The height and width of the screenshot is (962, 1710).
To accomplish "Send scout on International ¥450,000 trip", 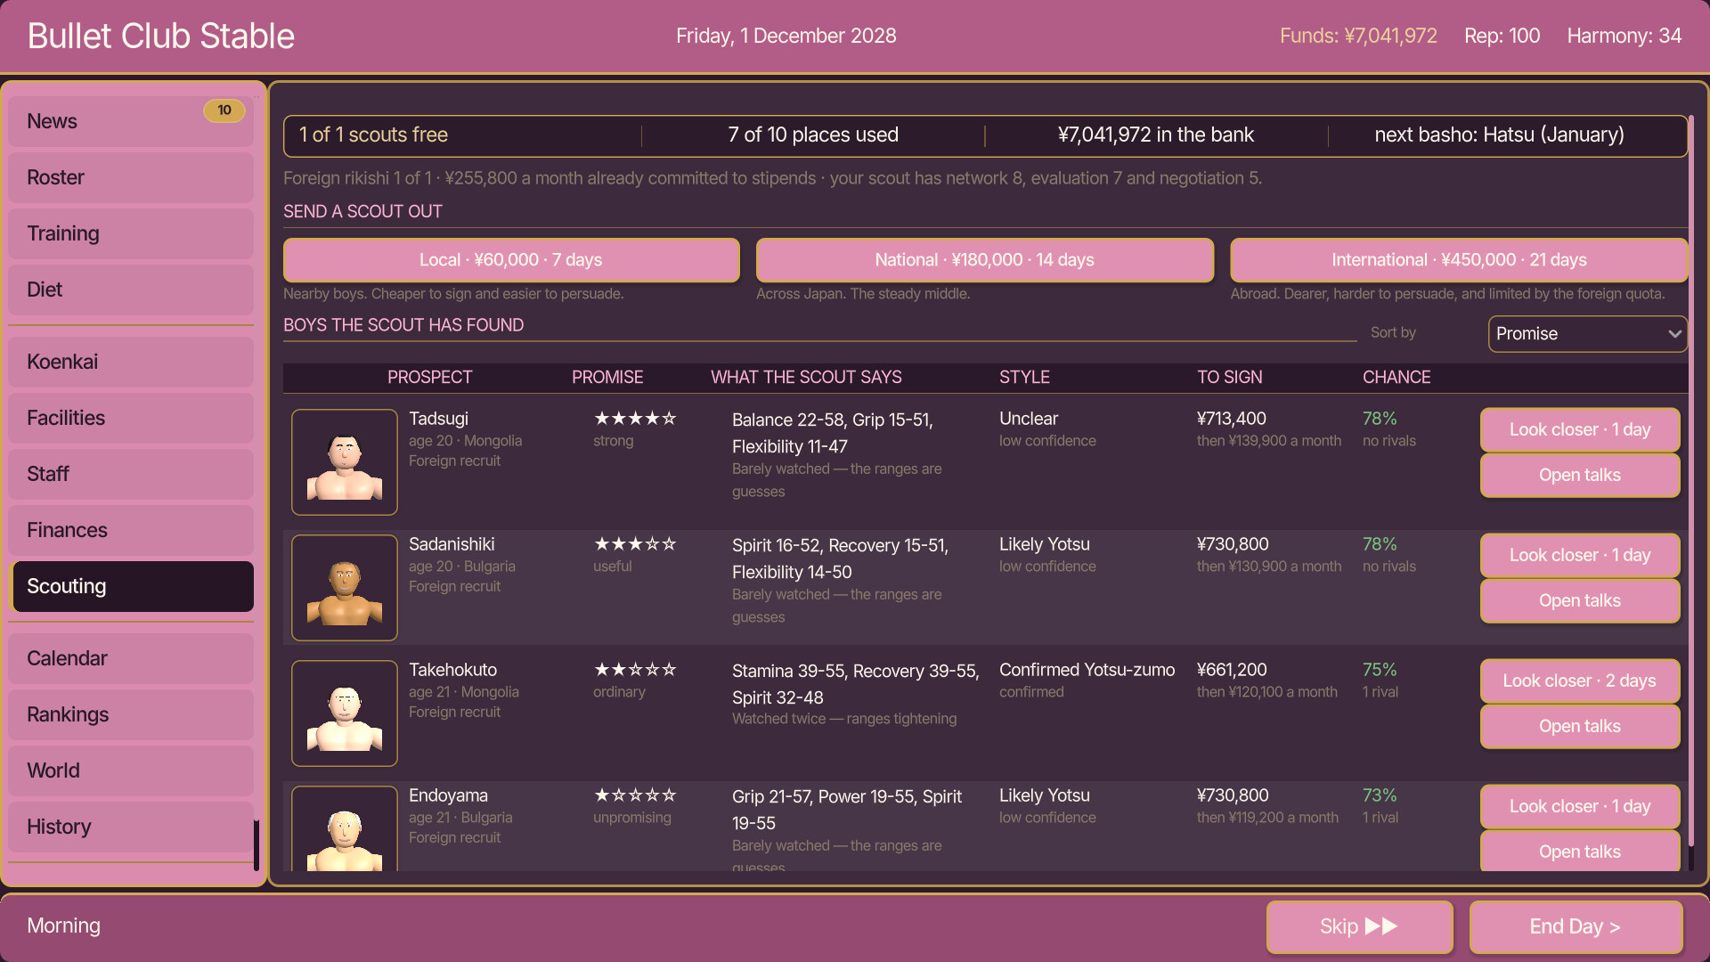I will (x=1459, y=260).
